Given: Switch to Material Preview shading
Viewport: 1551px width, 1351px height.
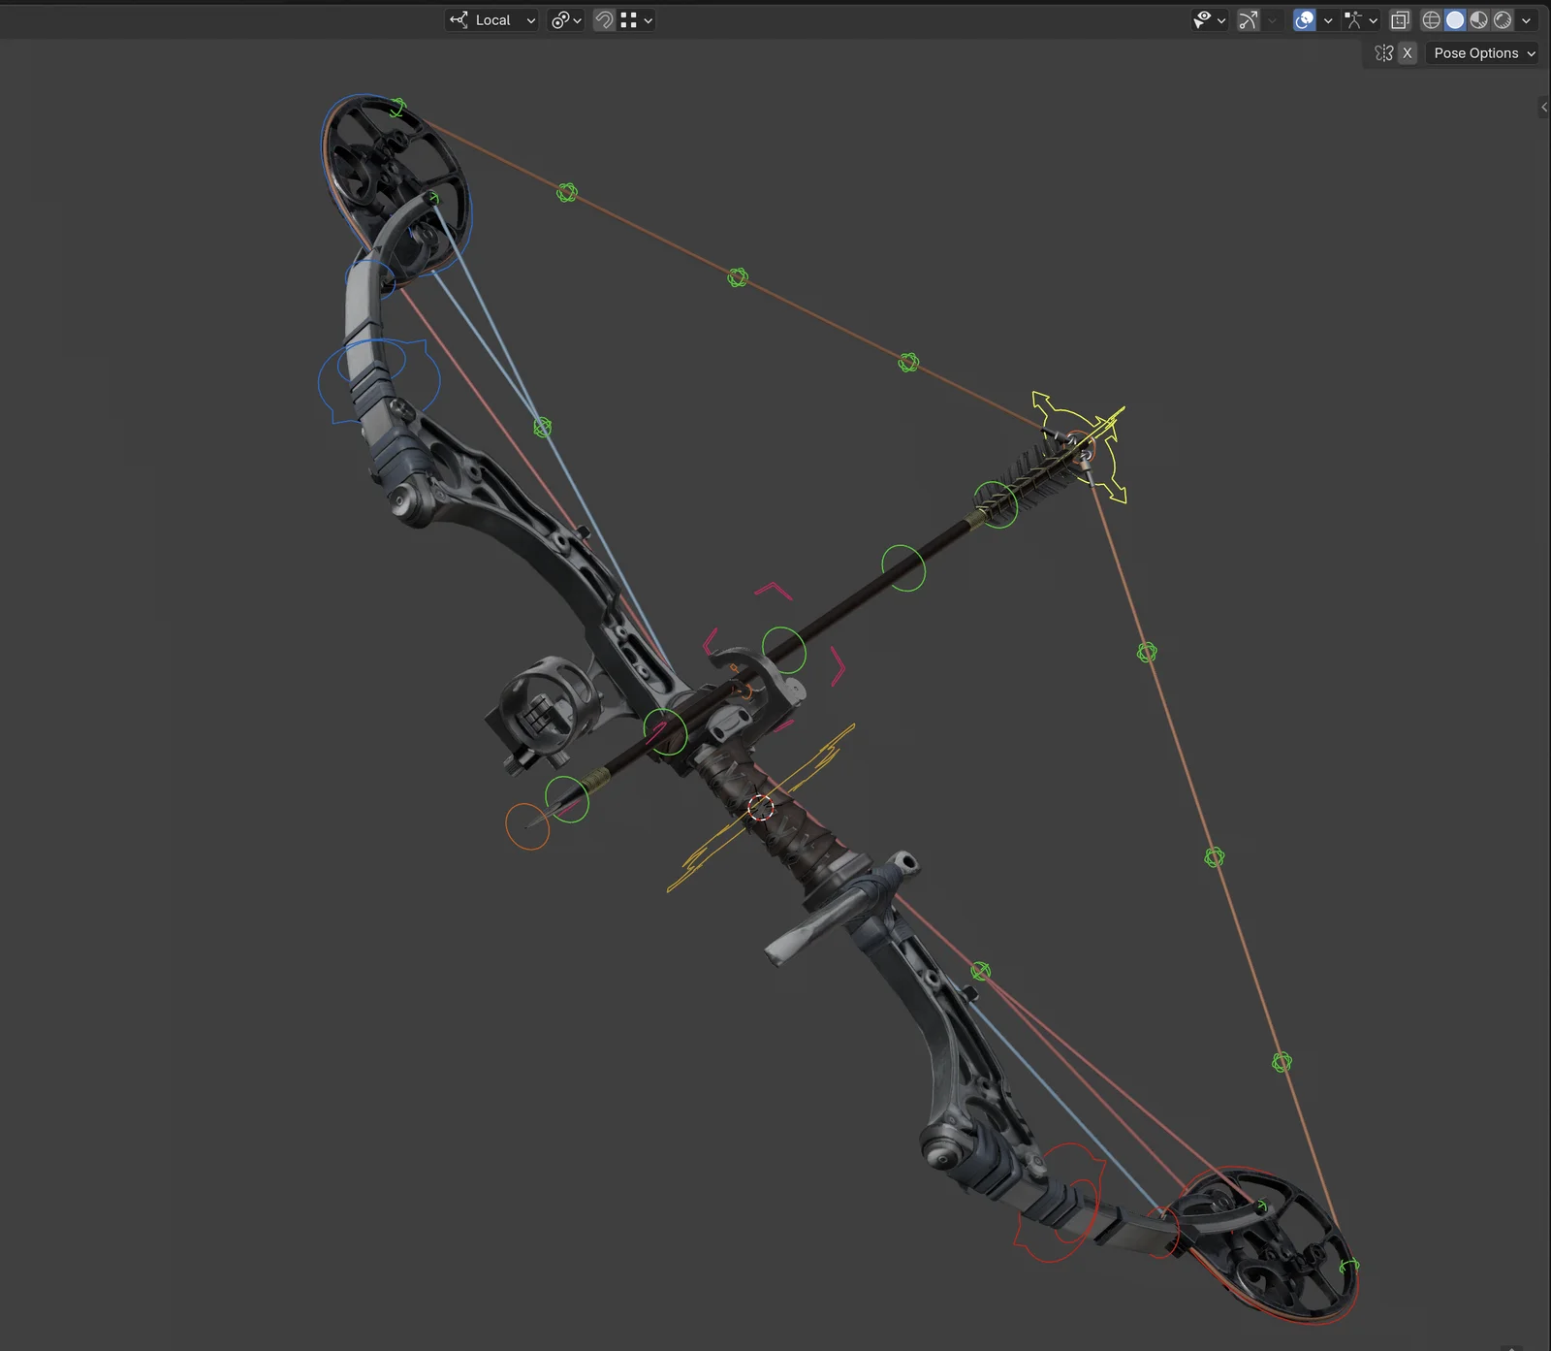Looking at the screenshot, I should (x=1479, y=20).
